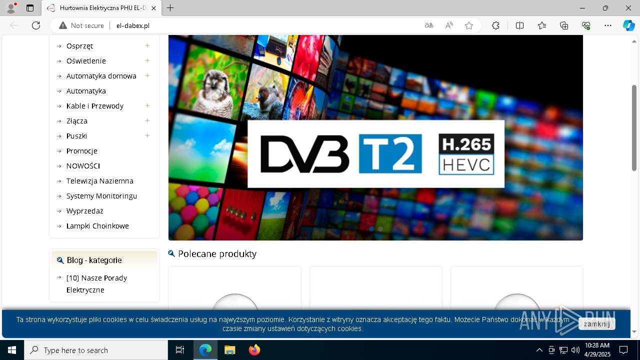Toggle split screen view
The image size is (640, 360).
(x=519, y=25)
